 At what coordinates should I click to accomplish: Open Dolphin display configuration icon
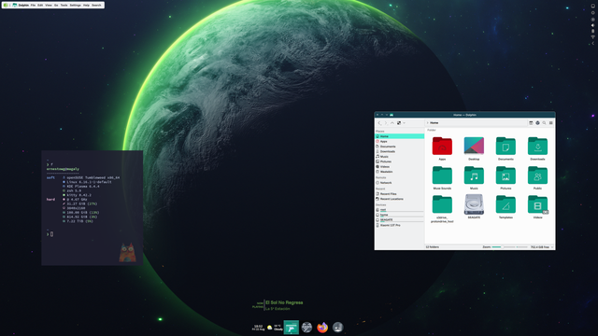point(537,123)
